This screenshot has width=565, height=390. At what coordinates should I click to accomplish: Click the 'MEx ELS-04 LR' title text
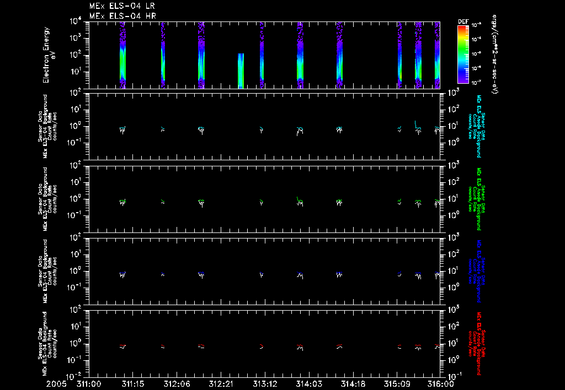pos(122,6)
